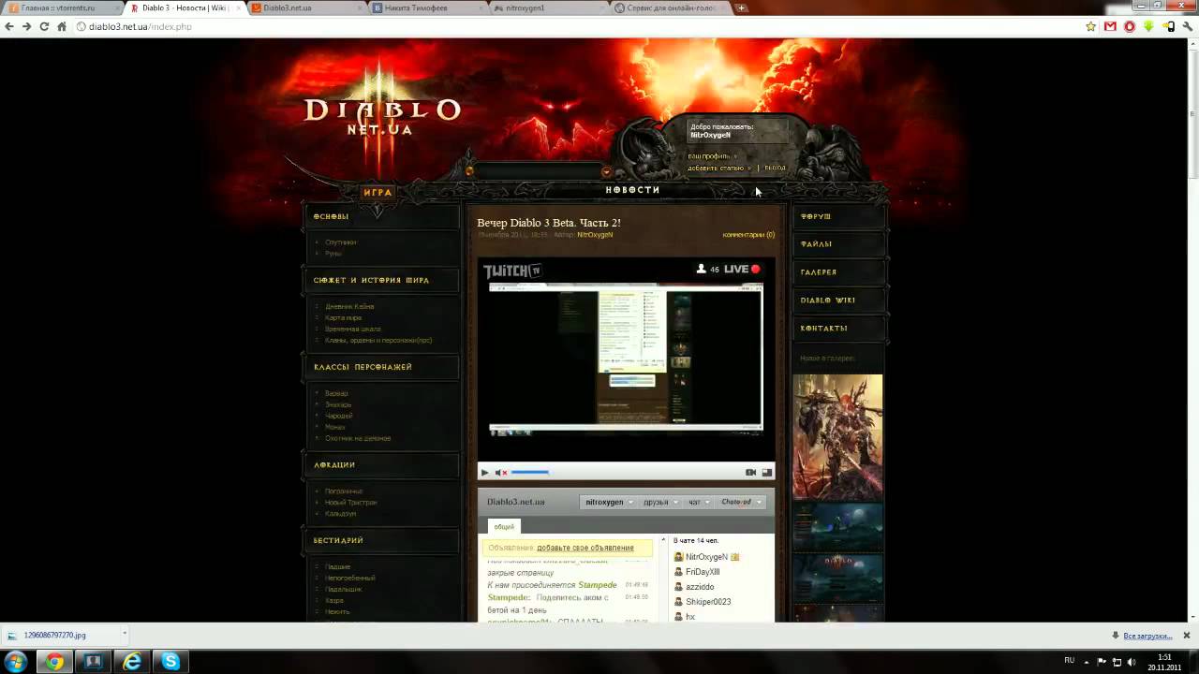This screenshot has height=674, width=1199.
Task: Select user Shkiper0023 in chat list
Action: click(708, 602)
